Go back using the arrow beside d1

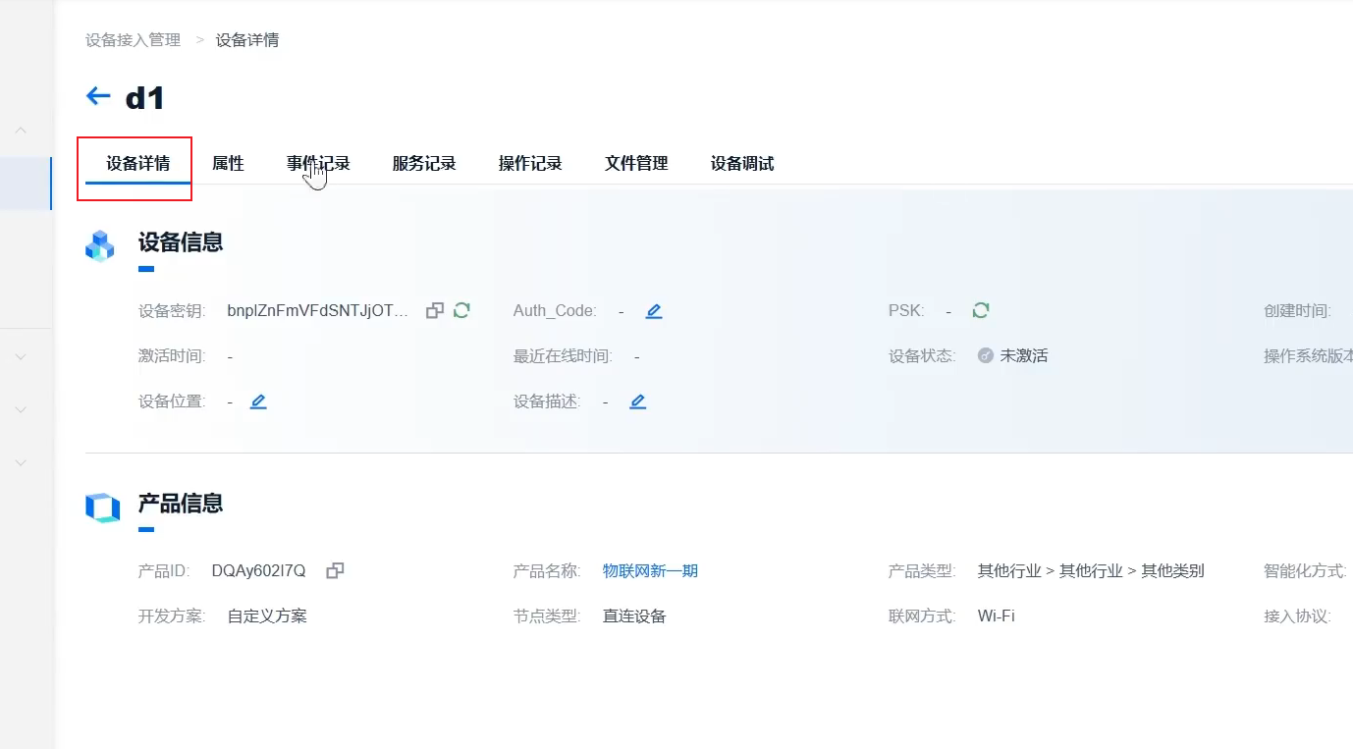[98, 96]
